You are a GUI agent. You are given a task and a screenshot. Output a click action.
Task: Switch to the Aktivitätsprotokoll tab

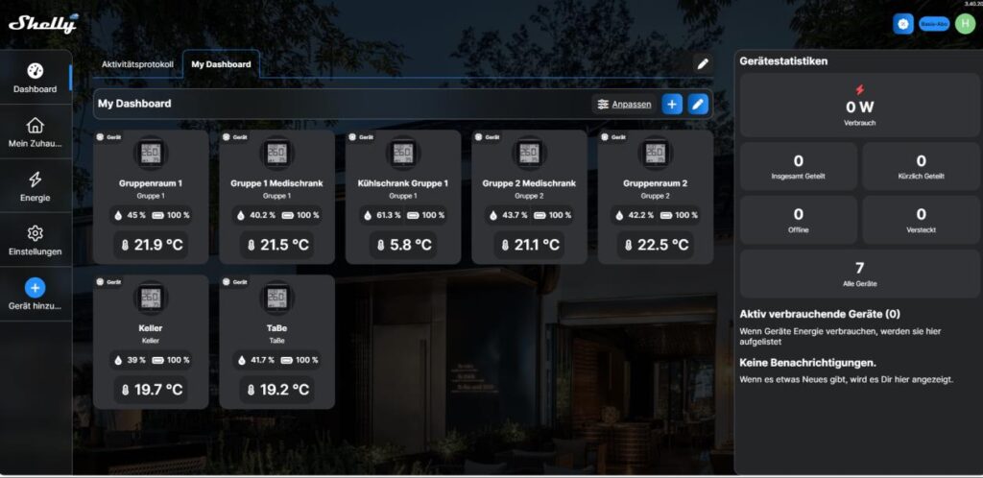pos(137,64)
